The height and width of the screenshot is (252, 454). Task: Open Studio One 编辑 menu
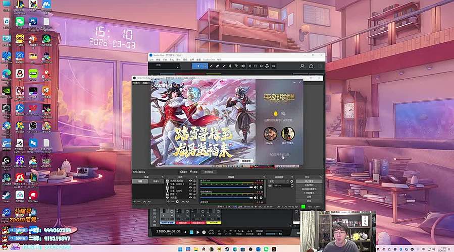pyautogui.click(x=158, y=59)
